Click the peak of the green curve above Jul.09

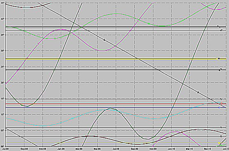coord(116,14)
